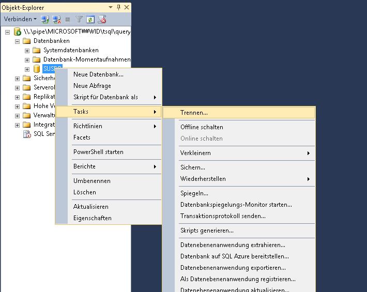
Task: Choose Transaktionsprotokoll senden... entry
Action: click(239, 216)
